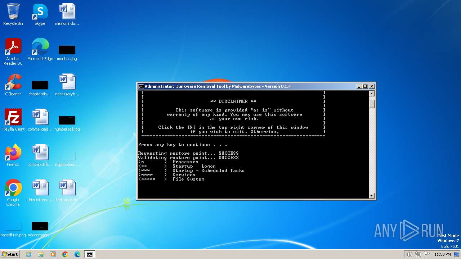Select the command prompt taskbar button

pyautogui.click(x=89, y=254)
